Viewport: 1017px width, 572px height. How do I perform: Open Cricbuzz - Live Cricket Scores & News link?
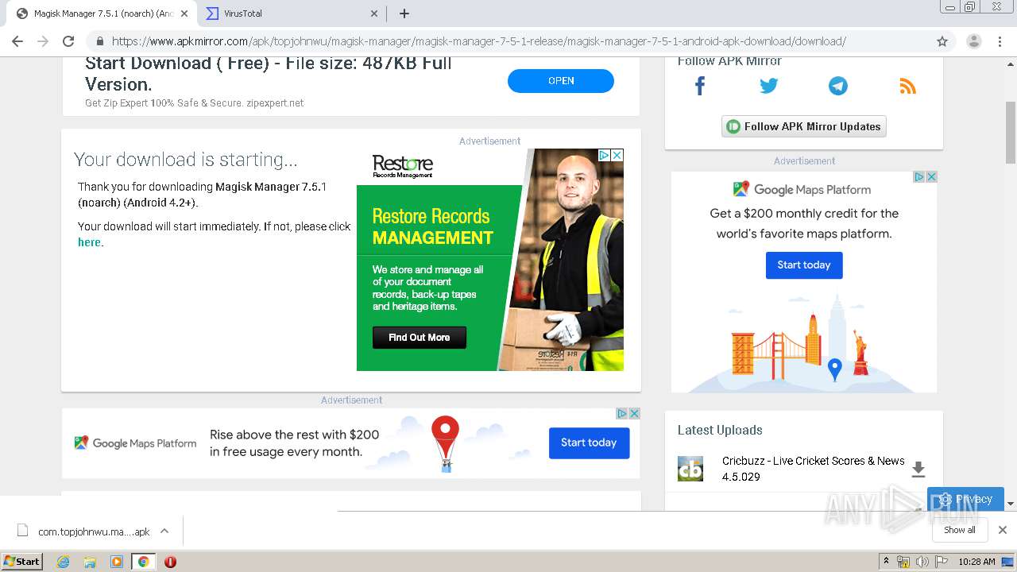814,469
